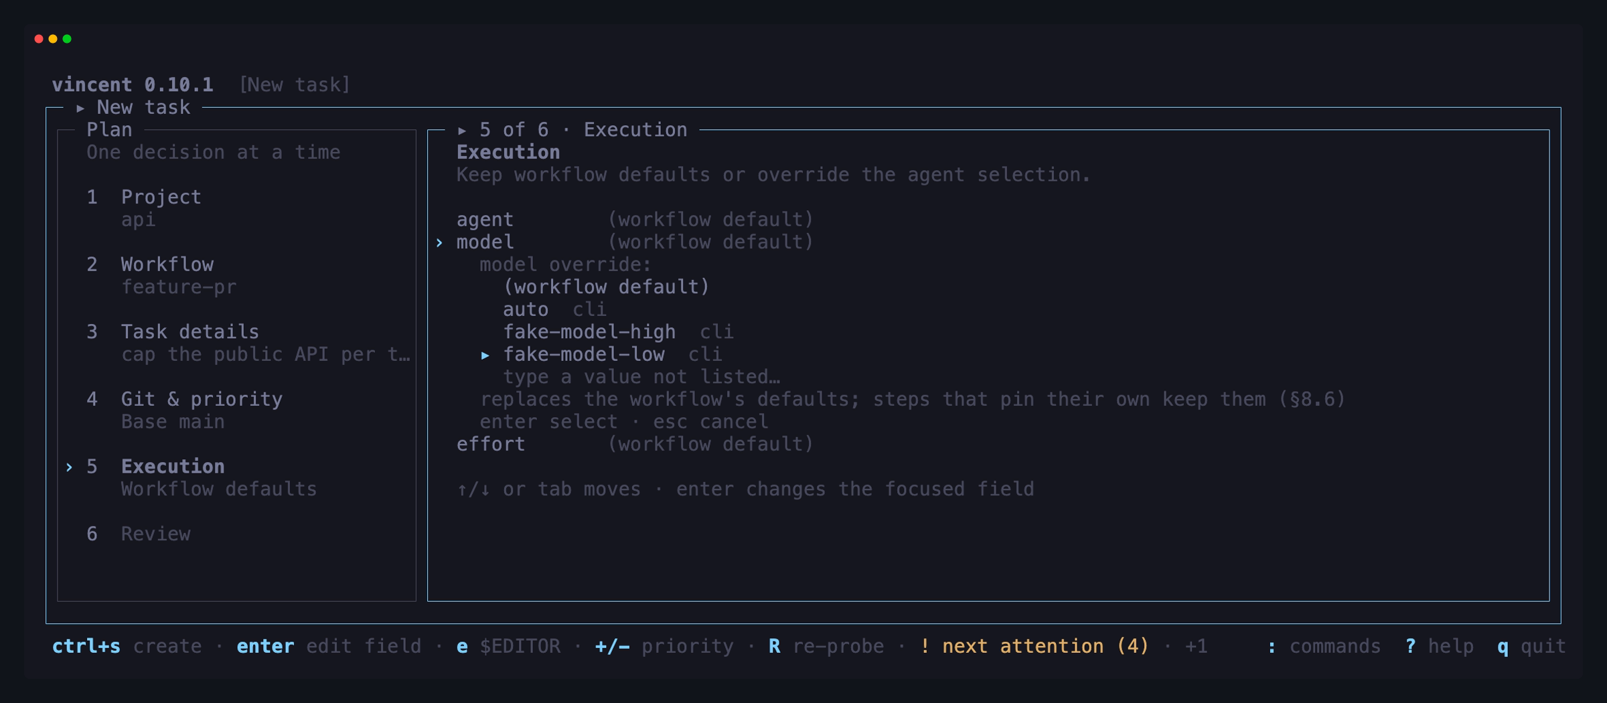
Task: Click the 'New task' panel title
Action: click(143, 107)
